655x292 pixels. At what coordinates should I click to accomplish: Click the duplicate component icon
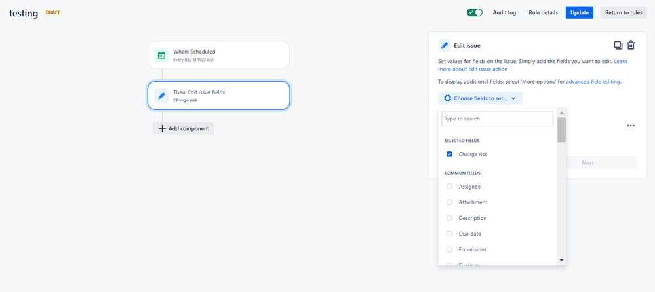tap(618, 45)
